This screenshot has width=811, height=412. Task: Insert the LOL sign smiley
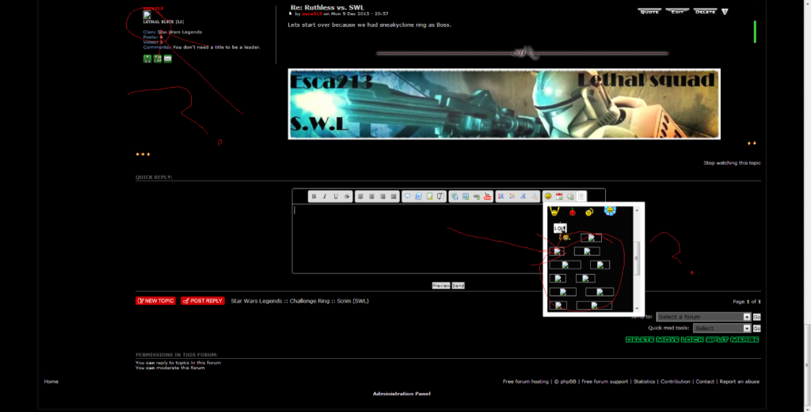point(560,229)
